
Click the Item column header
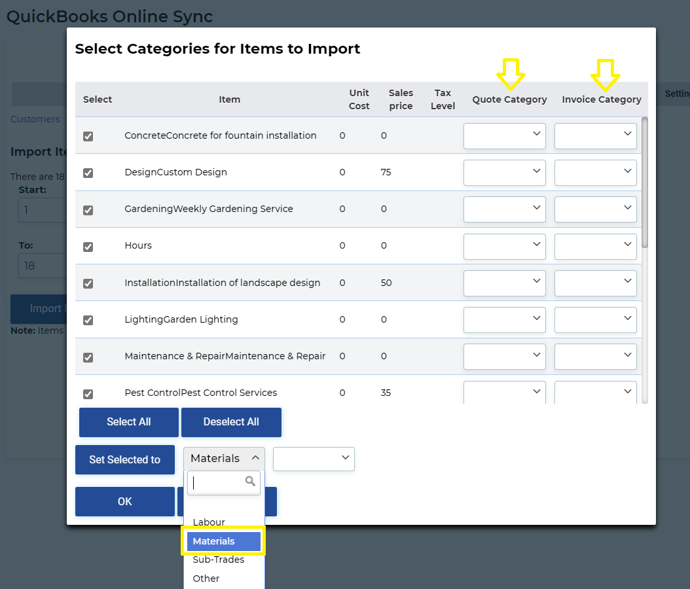pos(229,99)
